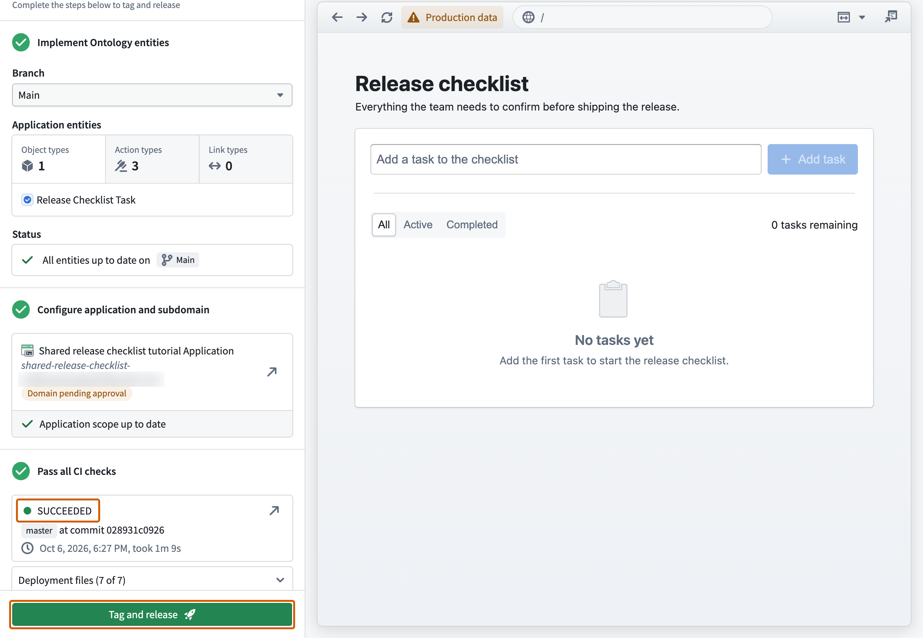Click the application icon beside Shared release checklist
Screen dimensions: 923x638
(x=27, y=351)
